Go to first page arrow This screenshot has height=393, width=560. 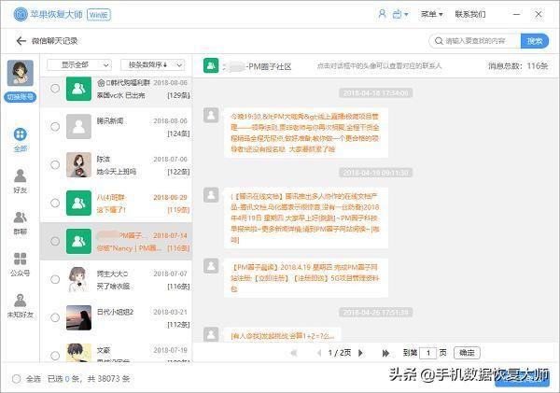[x=294, y=353]
